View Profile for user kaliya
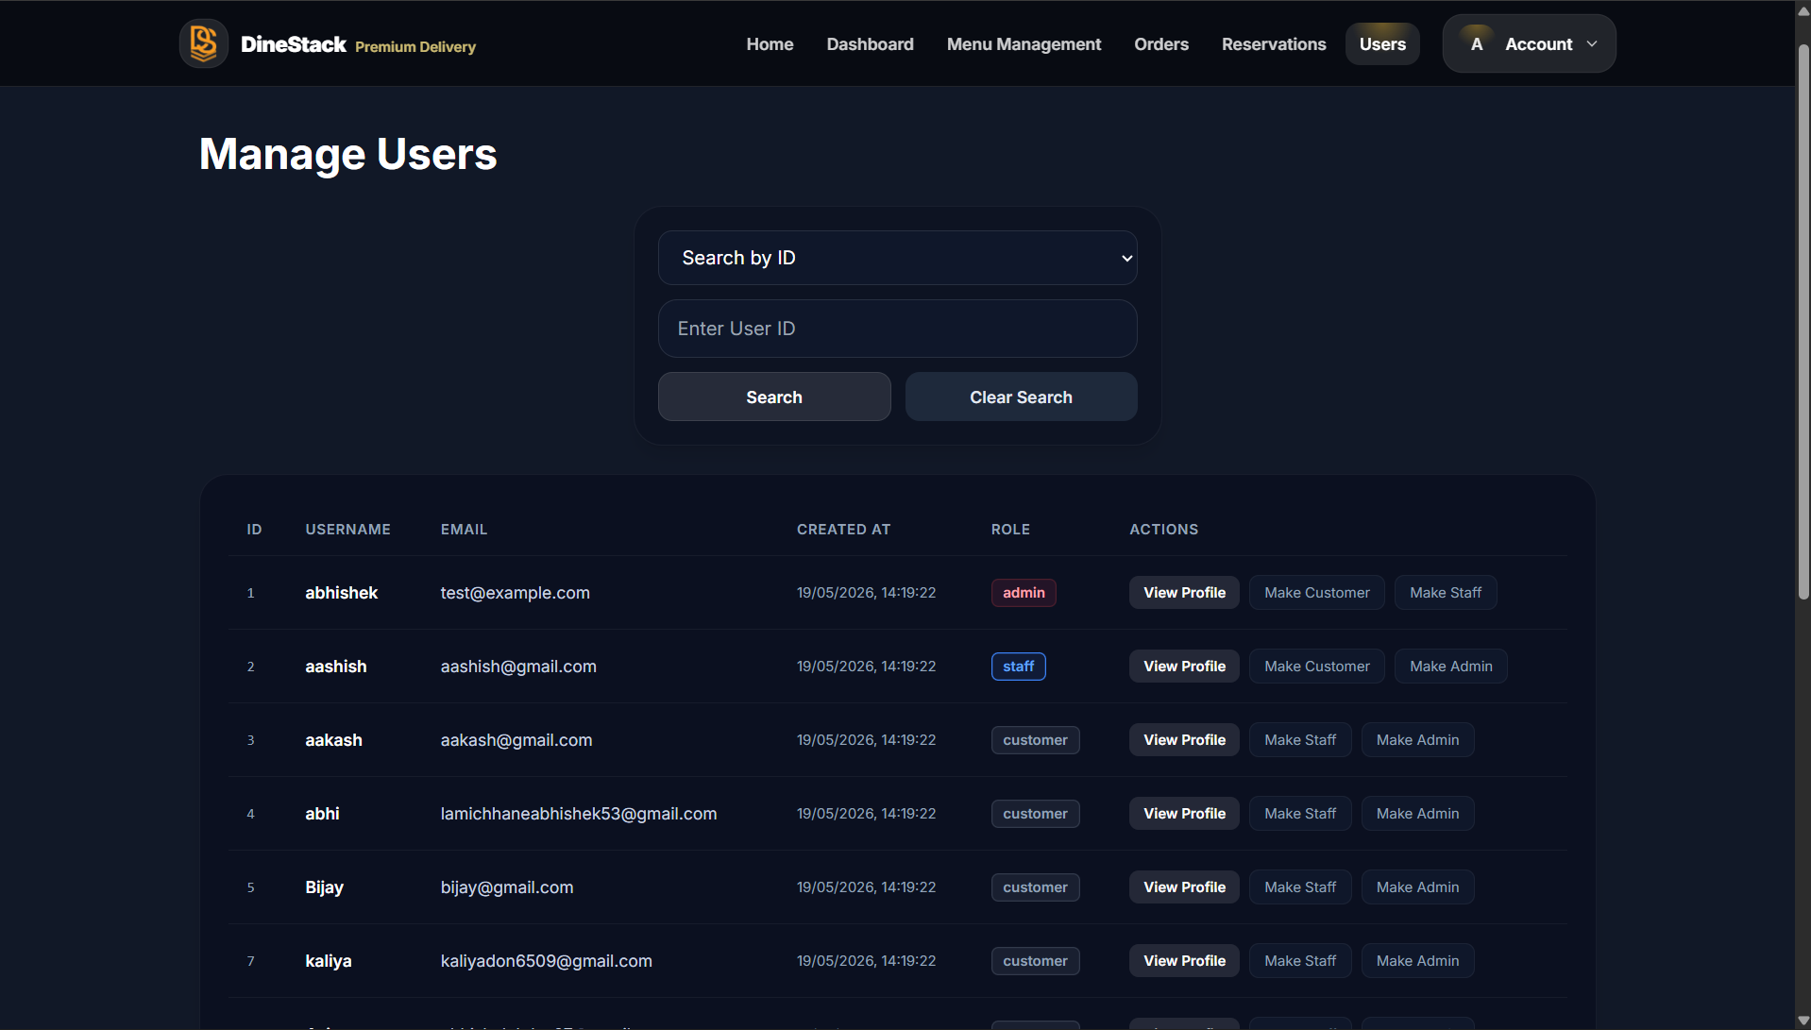 click(x=1184, y=961)
